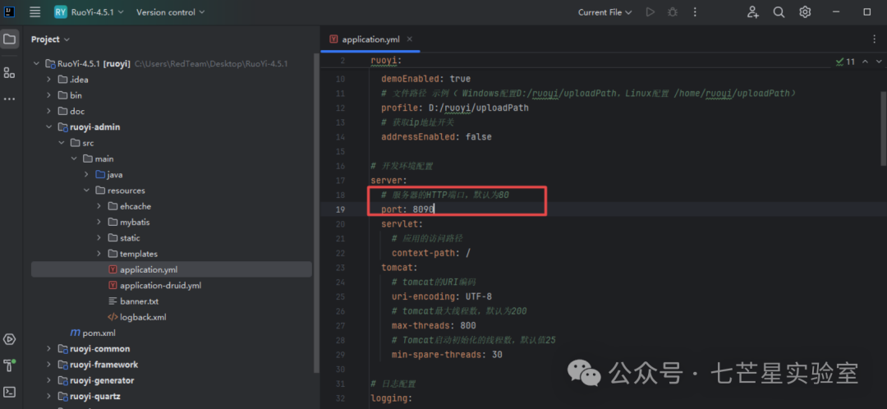
Task: Expand the ruoyi-generator module
Action: click(x=49, y=380)
